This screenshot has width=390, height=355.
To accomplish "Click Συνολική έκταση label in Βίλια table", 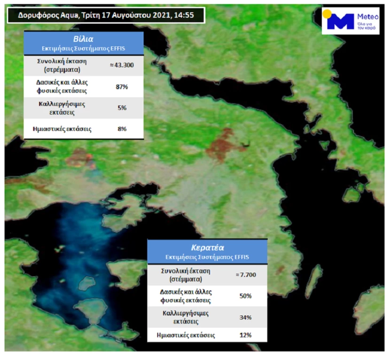I will [65, 65].
